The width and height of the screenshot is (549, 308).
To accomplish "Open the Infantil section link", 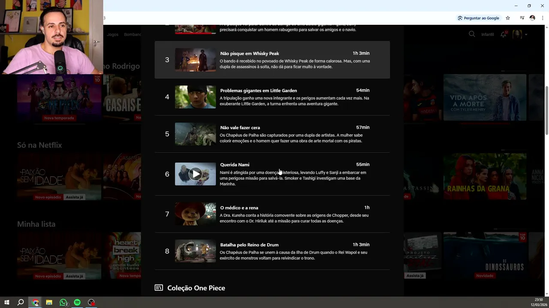I will 488,35.
